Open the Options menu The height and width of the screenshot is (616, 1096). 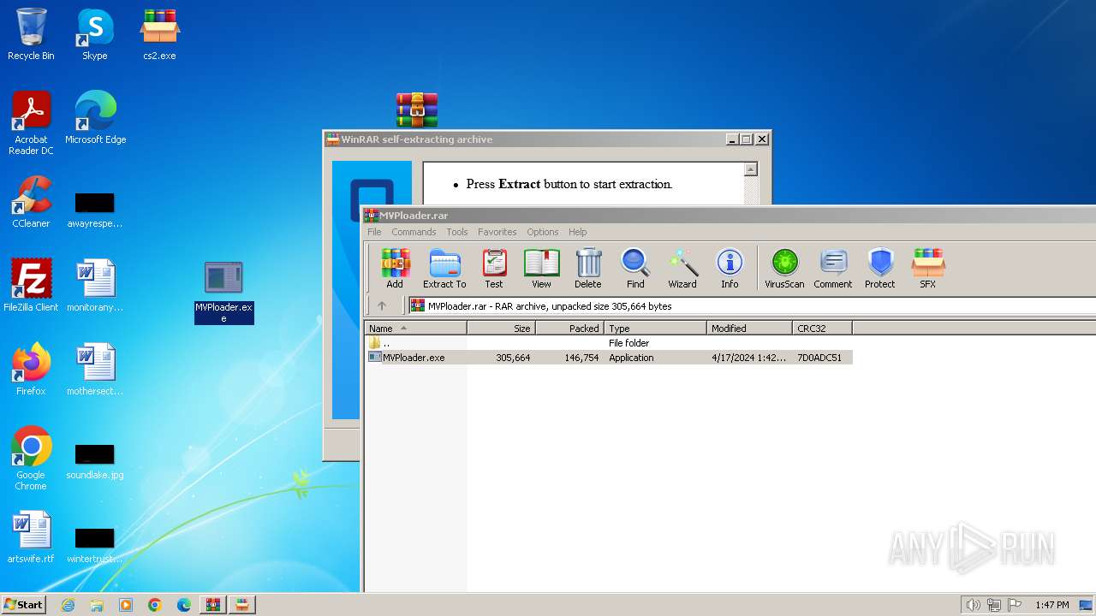(543, 232)
